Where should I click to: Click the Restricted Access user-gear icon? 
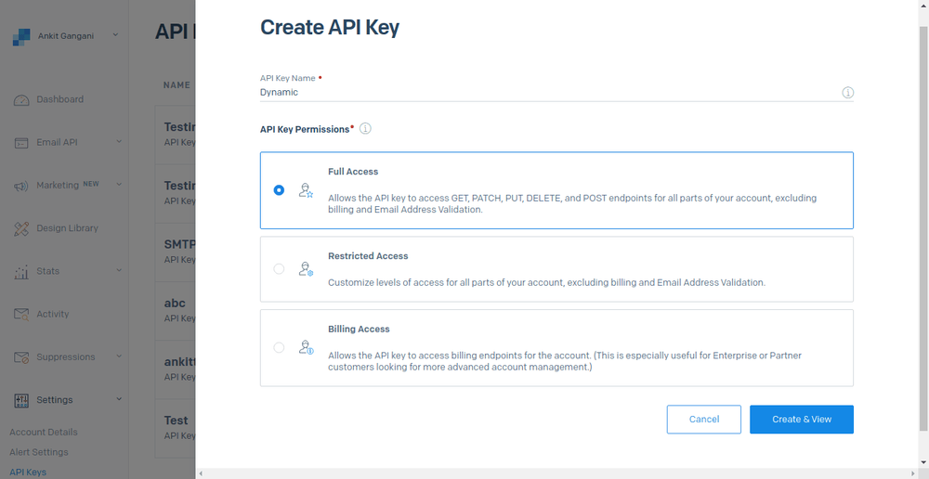tap(306, 269)
